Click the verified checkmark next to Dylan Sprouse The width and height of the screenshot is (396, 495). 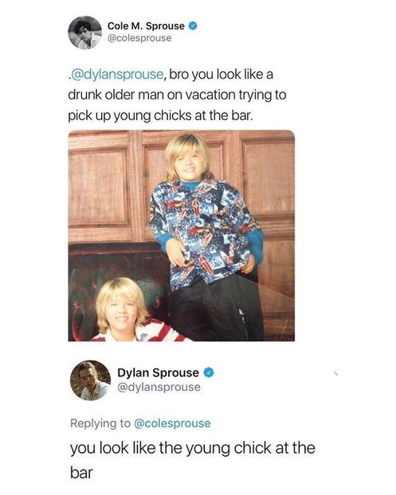(x=209, y=372)
